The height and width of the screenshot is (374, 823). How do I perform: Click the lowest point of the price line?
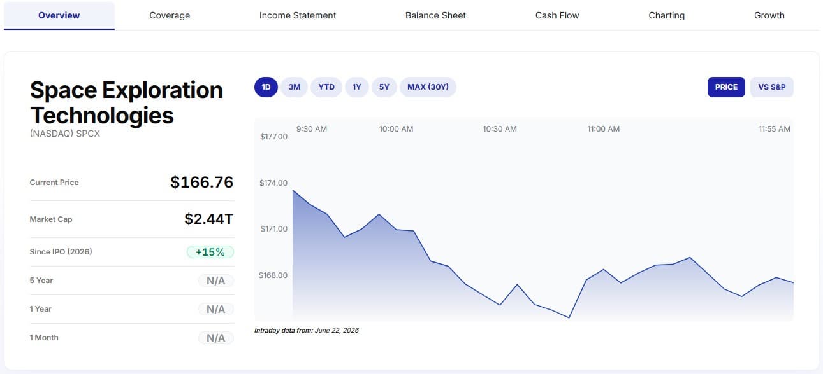[569, 317]
